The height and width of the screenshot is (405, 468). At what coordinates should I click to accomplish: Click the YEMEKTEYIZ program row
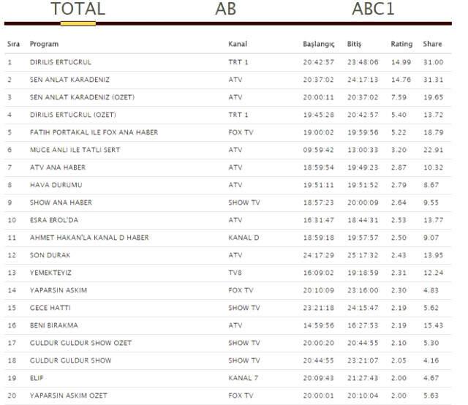pos(228,273)
